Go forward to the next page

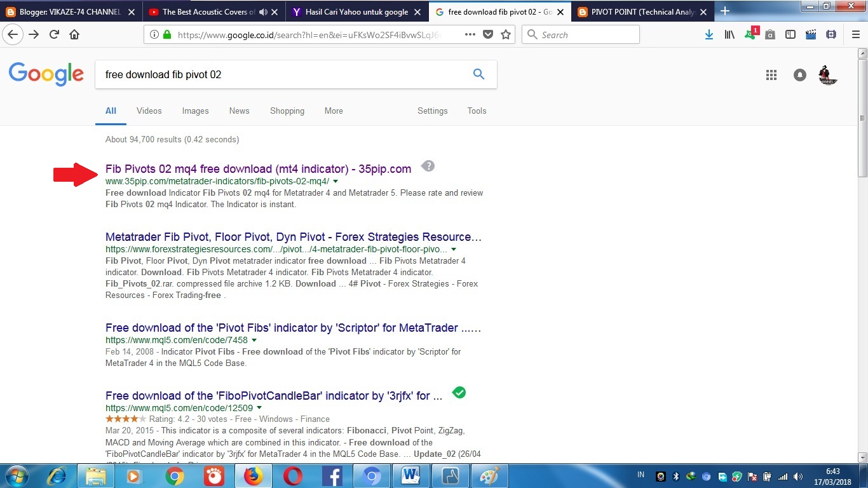34,35
